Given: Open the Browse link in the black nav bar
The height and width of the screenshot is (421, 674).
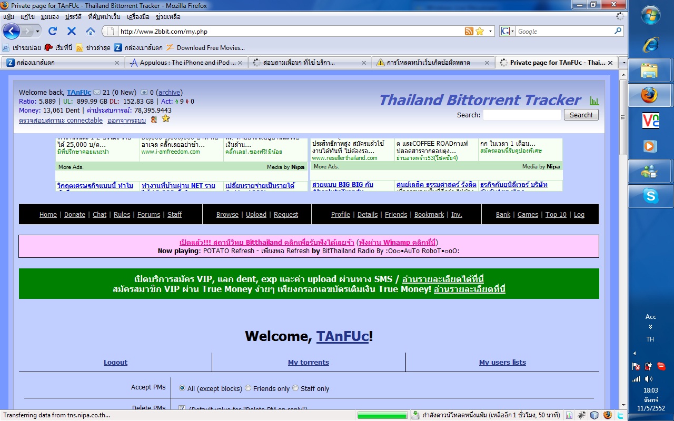Looking at the screenshot, I should (x=227, y=215).
